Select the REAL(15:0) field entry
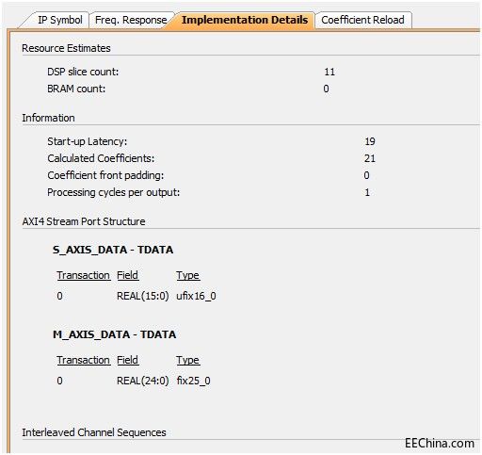The height and width of the screenshot is (455, 482). [x=143, y=296]
